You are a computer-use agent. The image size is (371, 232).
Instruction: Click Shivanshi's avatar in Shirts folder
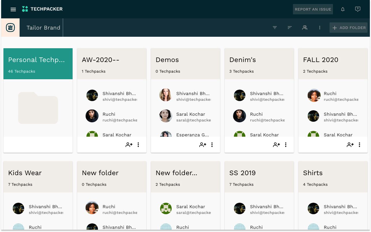tap(313, 208)
